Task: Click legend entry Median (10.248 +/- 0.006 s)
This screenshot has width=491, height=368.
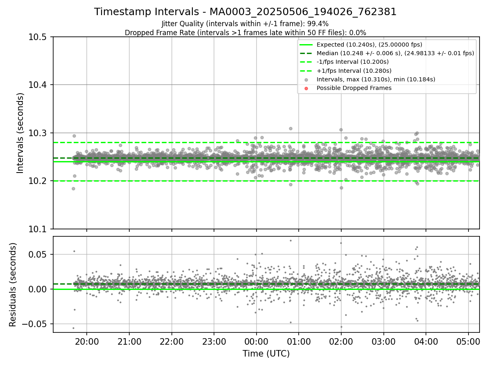Action: click(395, 53)
